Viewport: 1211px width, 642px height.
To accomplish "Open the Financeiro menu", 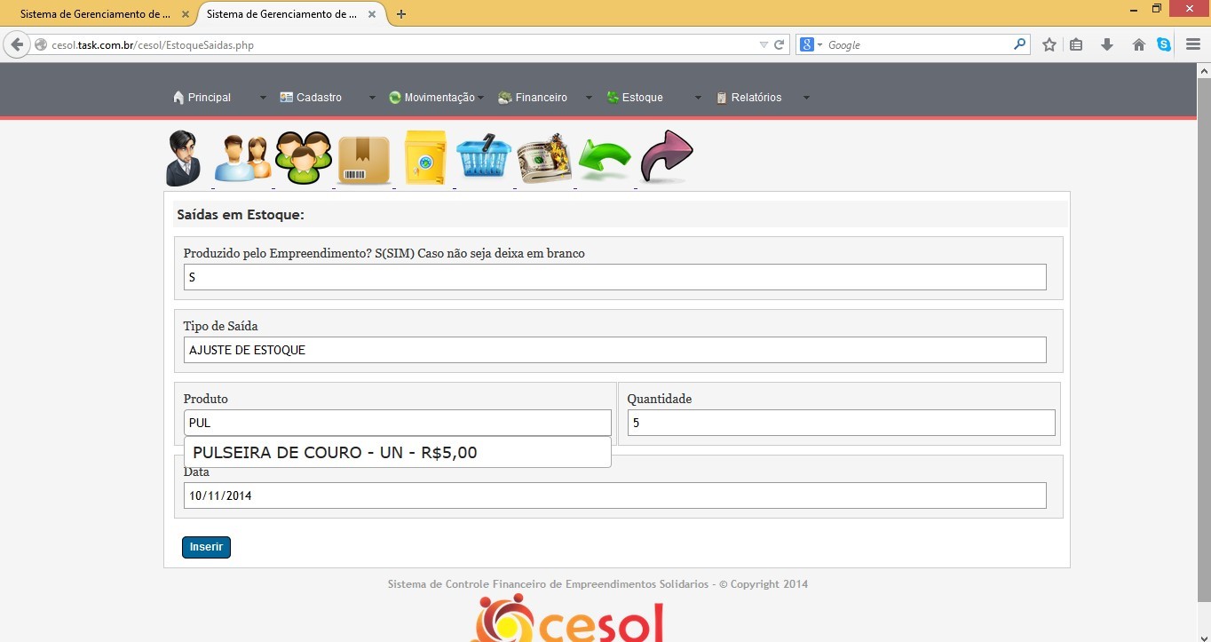I will (541, 98).
